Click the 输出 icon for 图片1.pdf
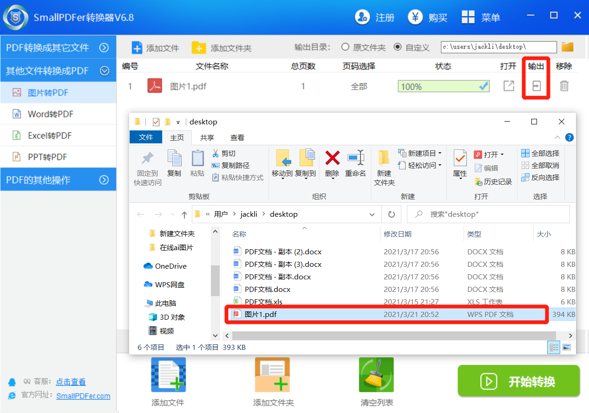 537,86
